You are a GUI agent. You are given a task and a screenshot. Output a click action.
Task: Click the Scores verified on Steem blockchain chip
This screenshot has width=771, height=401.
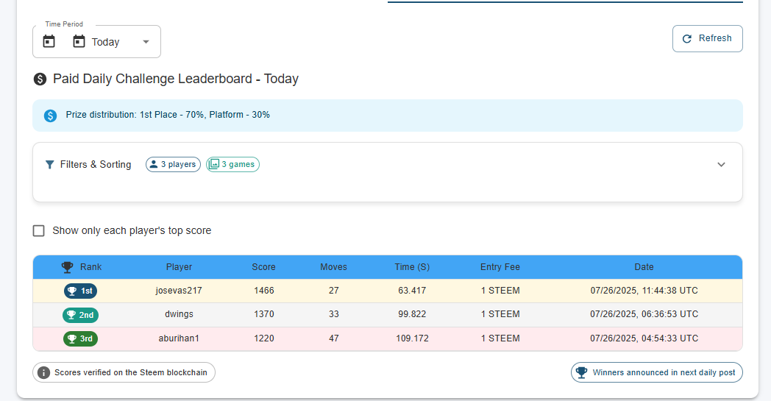(124, 372)
